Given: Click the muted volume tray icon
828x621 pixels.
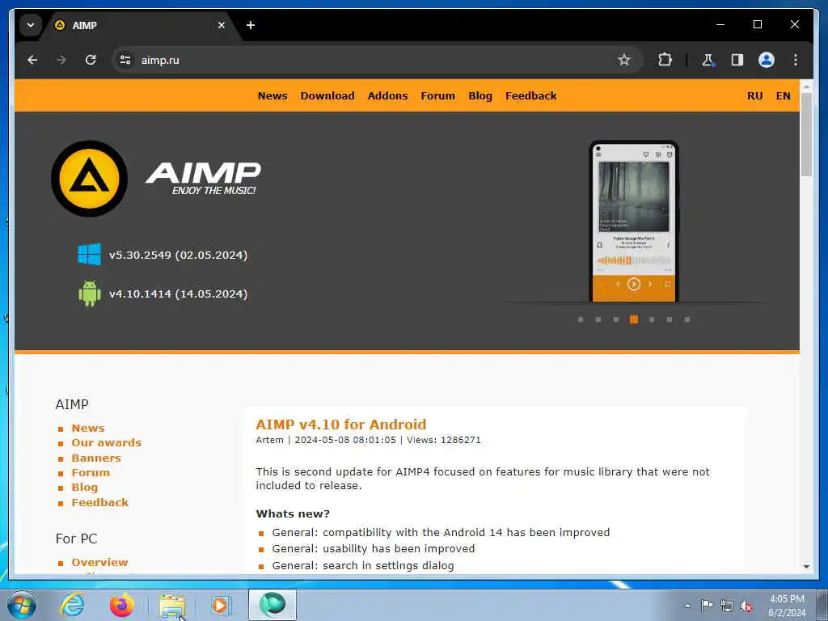Looking at the screenshot, I should click(x=746, y=606).
